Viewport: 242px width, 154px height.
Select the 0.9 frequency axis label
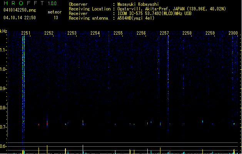3,89
